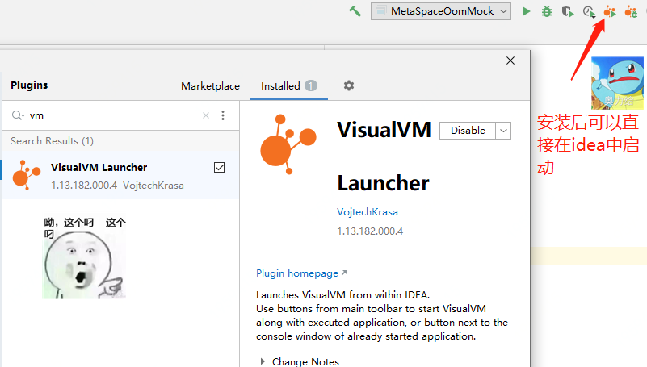Click the Profiler run icon

click(x=589, y=11)
